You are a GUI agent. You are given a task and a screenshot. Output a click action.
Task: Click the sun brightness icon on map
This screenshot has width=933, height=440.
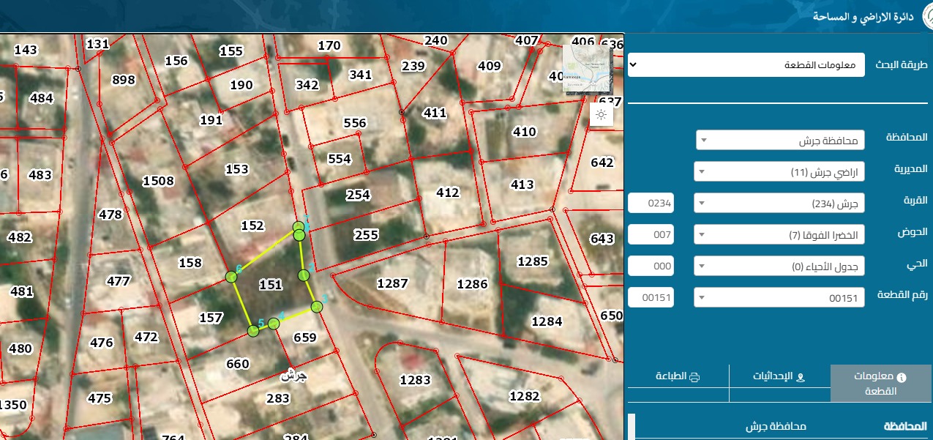click(601, 114)
